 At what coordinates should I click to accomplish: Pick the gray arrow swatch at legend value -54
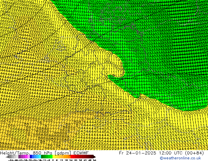[8, 157]
